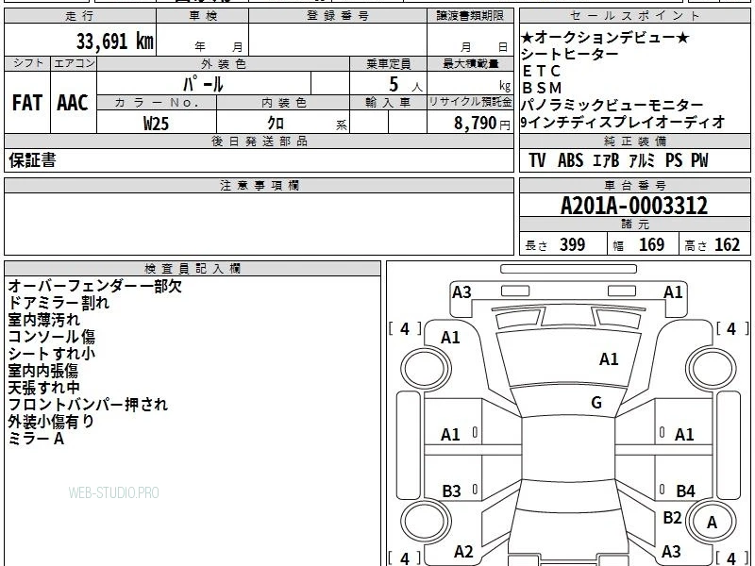The height and width of the screenshot is (566, 755).
Task: Click chassis number A201A-0003312
Action: 634,206
